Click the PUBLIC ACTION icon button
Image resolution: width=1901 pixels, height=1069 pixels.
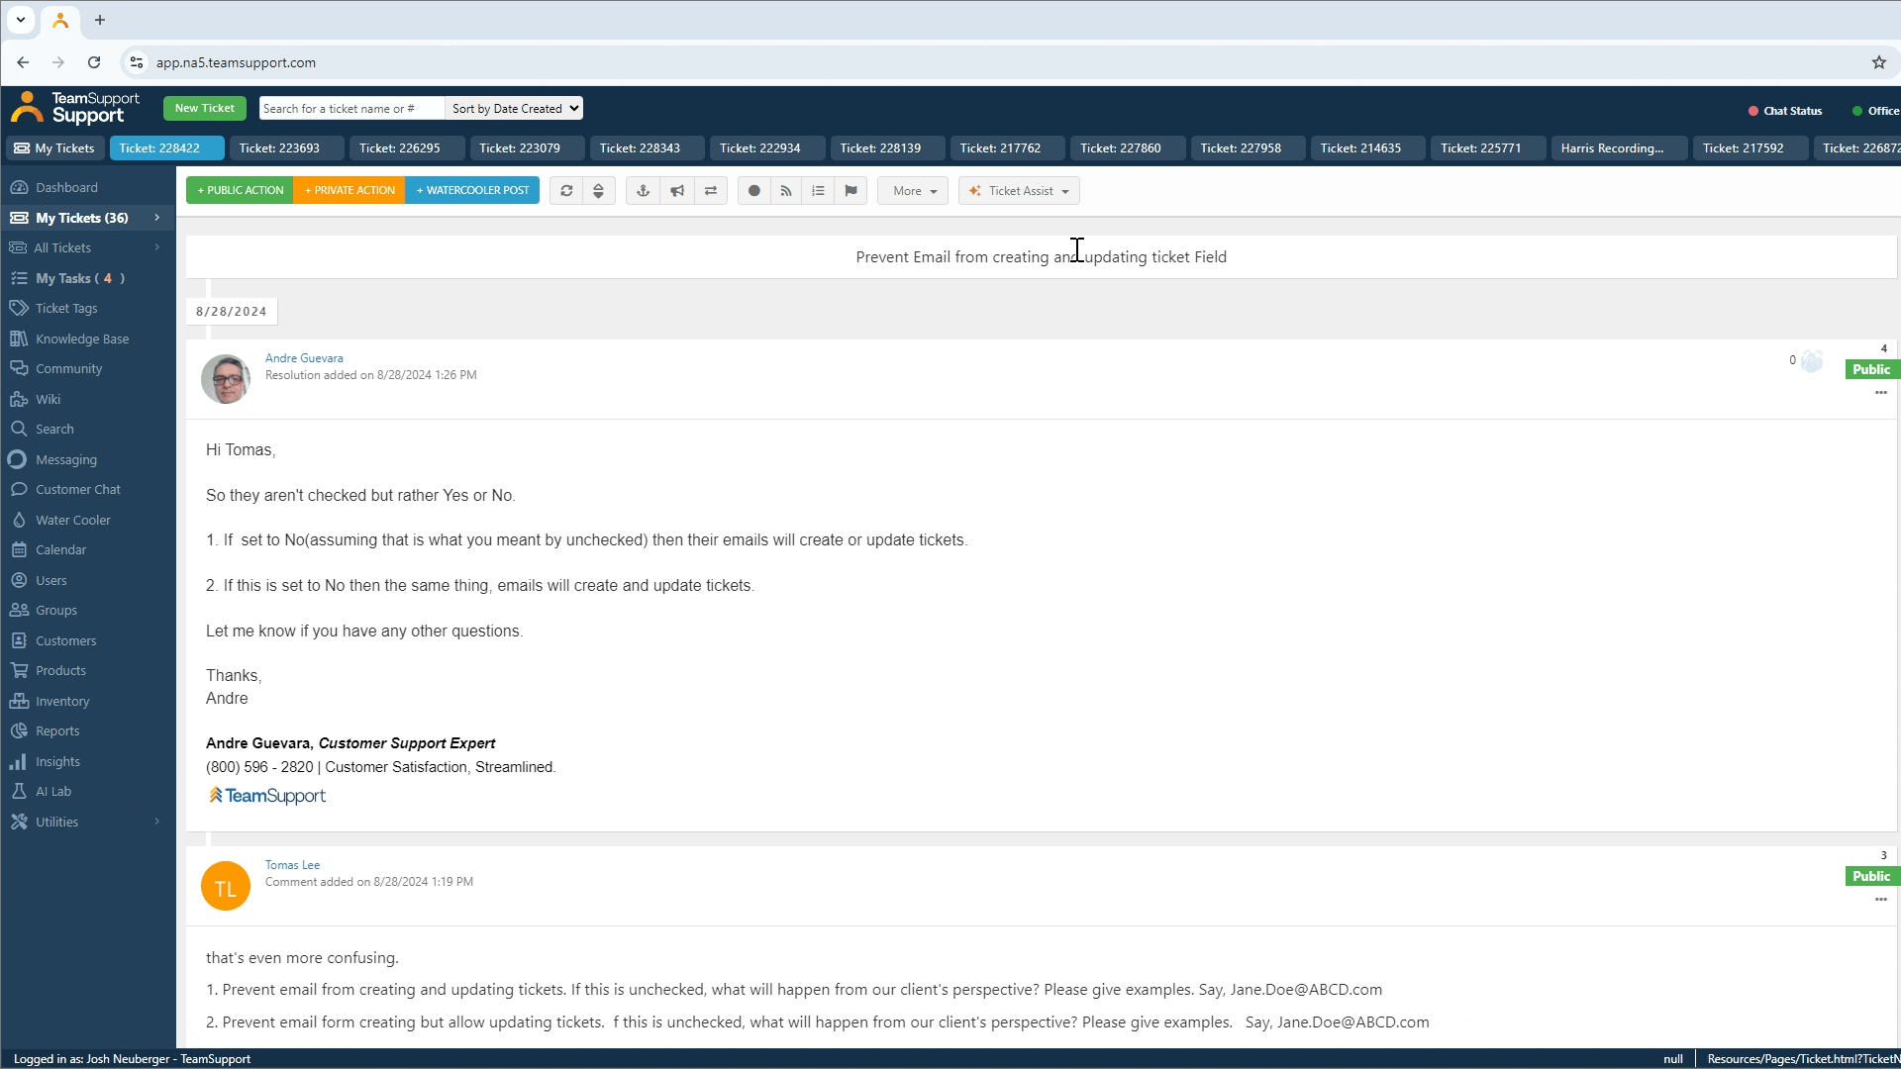(239, 191)
